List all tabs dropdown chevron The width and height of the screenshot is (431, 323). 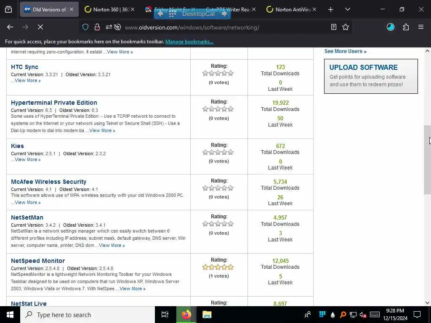(347, 9)
